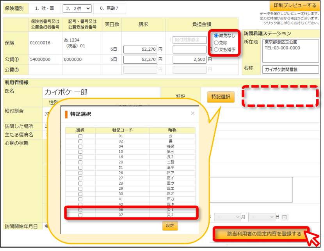Open 特記選択 with the orange button

pos(221,97)
